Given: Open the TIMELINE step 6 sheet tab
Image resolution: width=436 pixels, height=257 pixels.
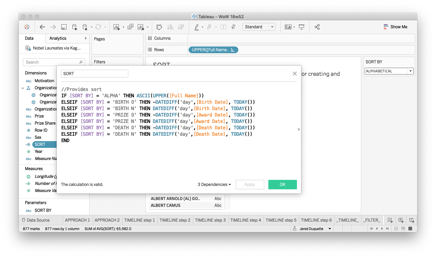Looking at the screenshot, I should (x=316, y=220).
